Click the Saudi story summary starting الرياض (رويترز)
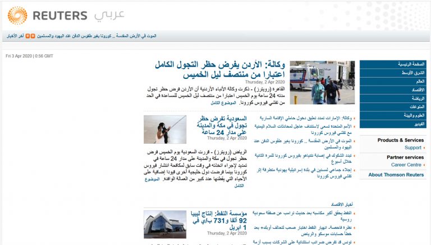 [x=195, y=165]
